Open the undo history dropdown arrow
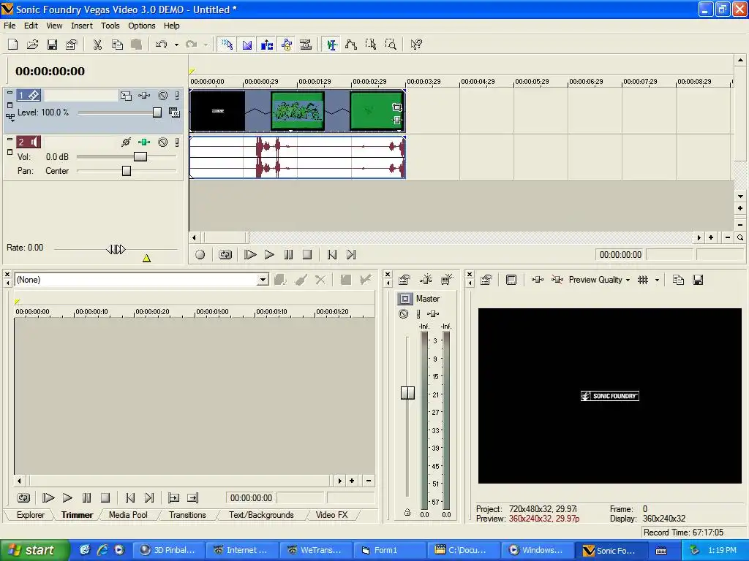The image size is (749, 561). (x=176, y=45)
